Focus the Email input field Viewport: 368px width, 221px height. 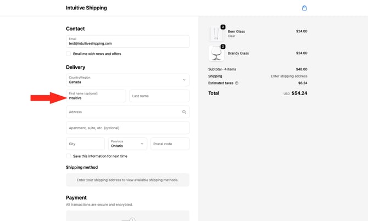click(127, 41)
